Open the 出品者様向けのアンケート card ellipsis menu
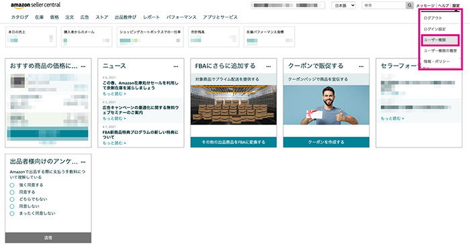470x250 pixels. [83, 162]
